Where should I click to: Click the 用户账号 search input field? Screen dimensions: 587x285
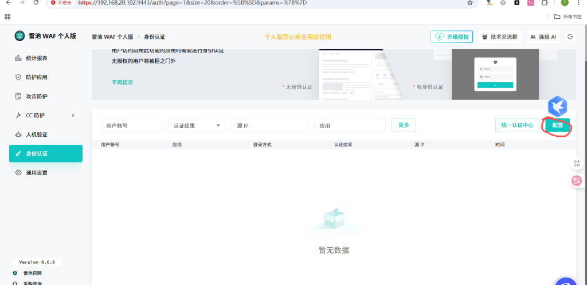pos(131,125)
